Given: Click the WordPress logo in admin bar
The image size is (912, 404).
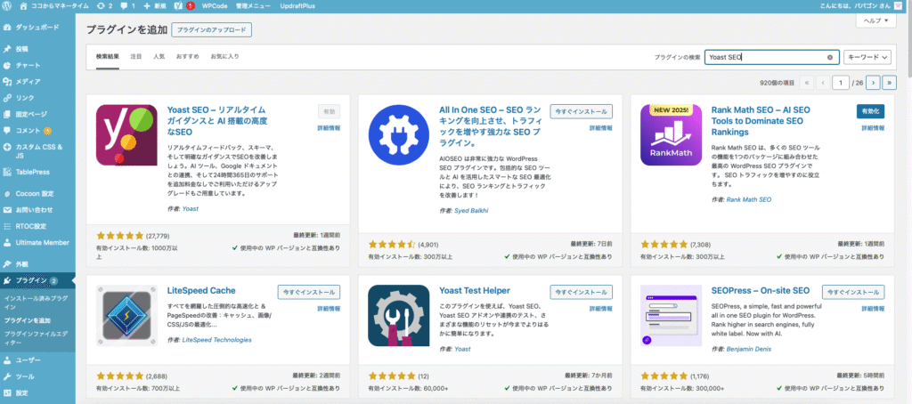Looking at the screenshot, I should [7, 6].
